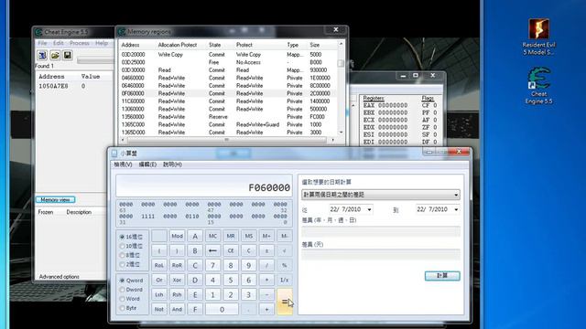The image size is (586, 329).
Task: Click the open folder icon in Cheat Engine
Action: 55,56
